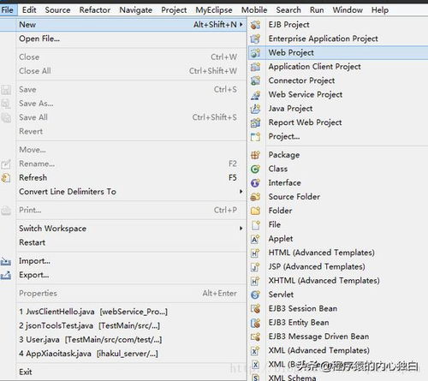The image size is (428, 381).
Task: Click the green Class icon
Action: pos(255,169)
